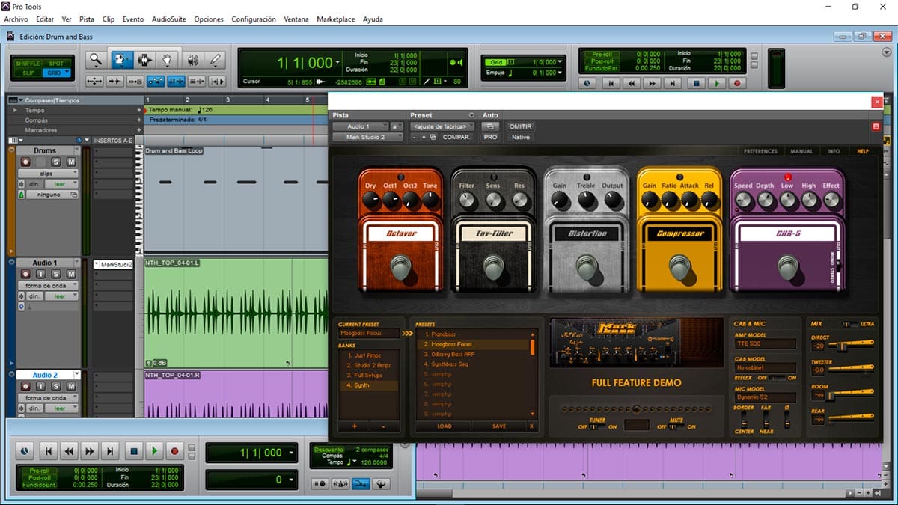Toggle the plugin OMITIR bypass button
898x505 pixels.
click(x=520, y=127)
